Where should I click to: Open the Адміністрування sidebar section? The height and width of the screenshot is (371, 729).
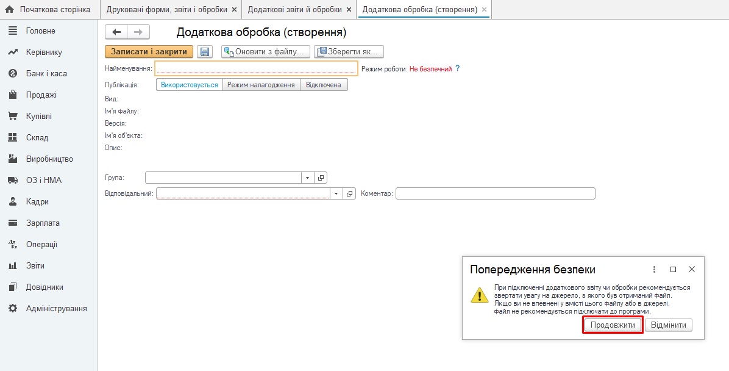coord(56,308)
